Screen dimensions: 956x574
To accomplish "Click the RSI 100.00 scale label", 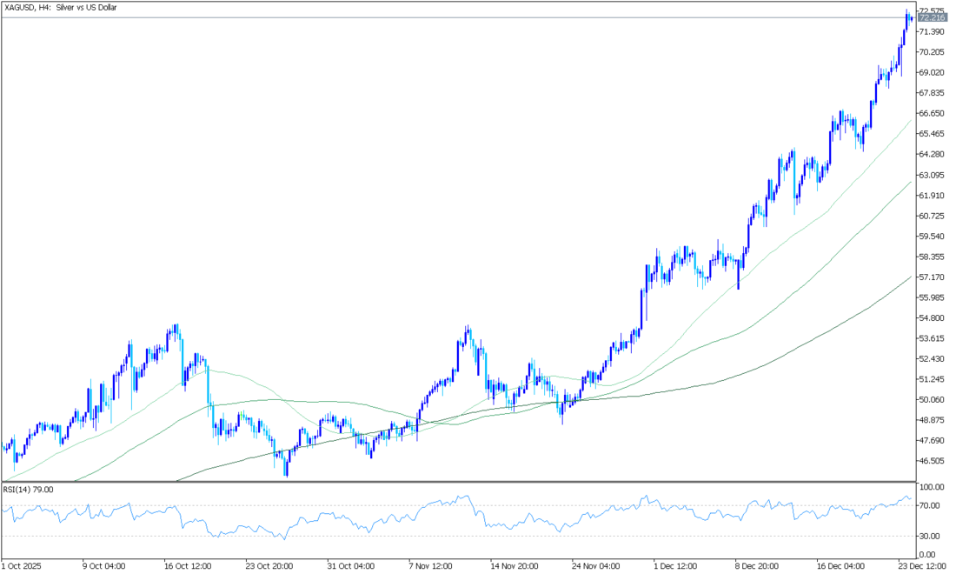I will click(x=931, y=487).
